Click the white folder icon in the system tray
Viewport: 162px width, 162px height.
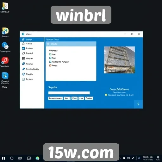(124, 158)
